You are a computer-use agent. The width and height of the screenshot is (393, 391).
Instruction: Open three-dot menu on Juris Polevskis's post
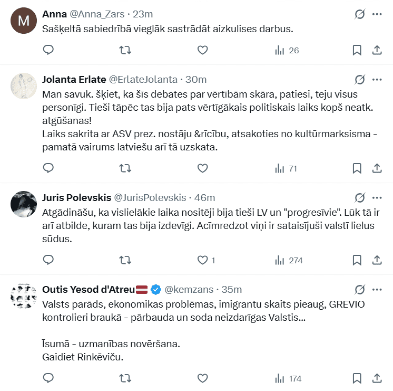(x=377, y=198)
